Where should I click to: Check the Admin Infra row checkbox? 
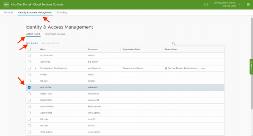29,113
